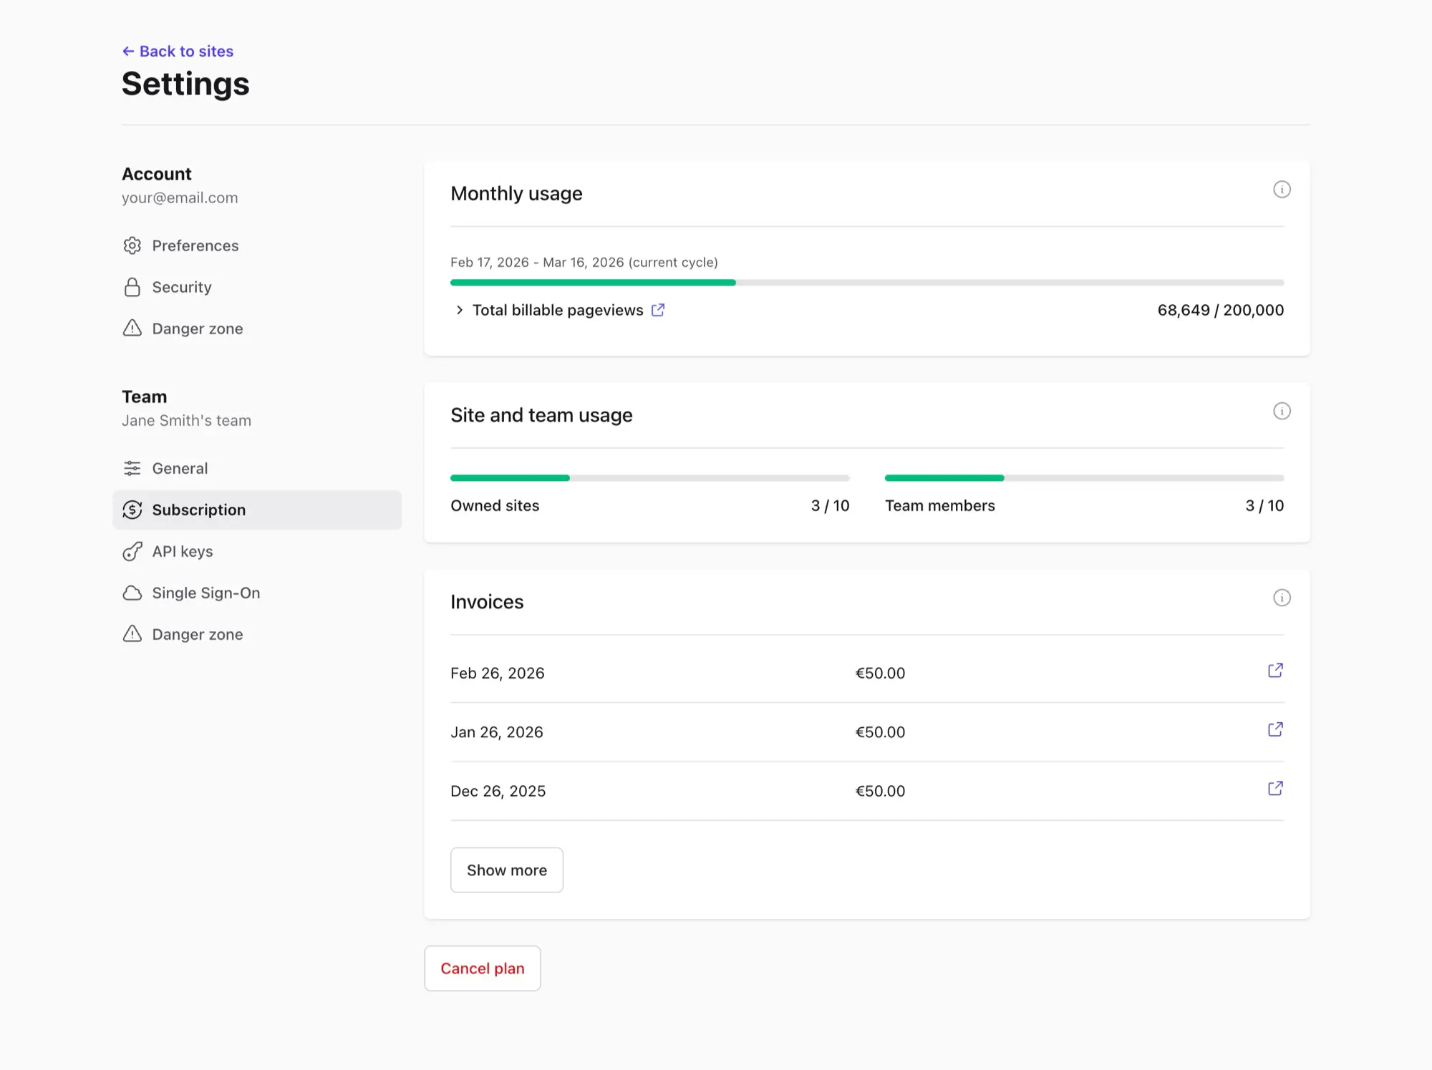Viewport: 1432px width, 1070px height.
Task: Select the Subscription menu item
Action: coord(198,510)
